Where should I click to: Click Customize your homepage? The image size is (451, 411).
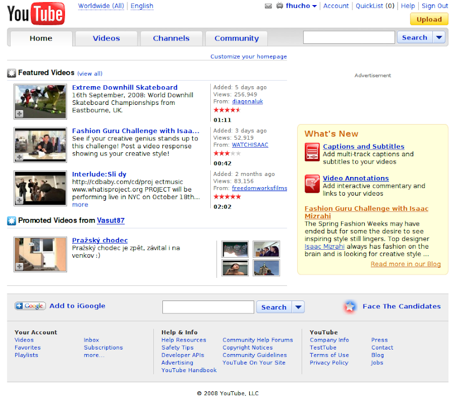click(x=249, y=56)
